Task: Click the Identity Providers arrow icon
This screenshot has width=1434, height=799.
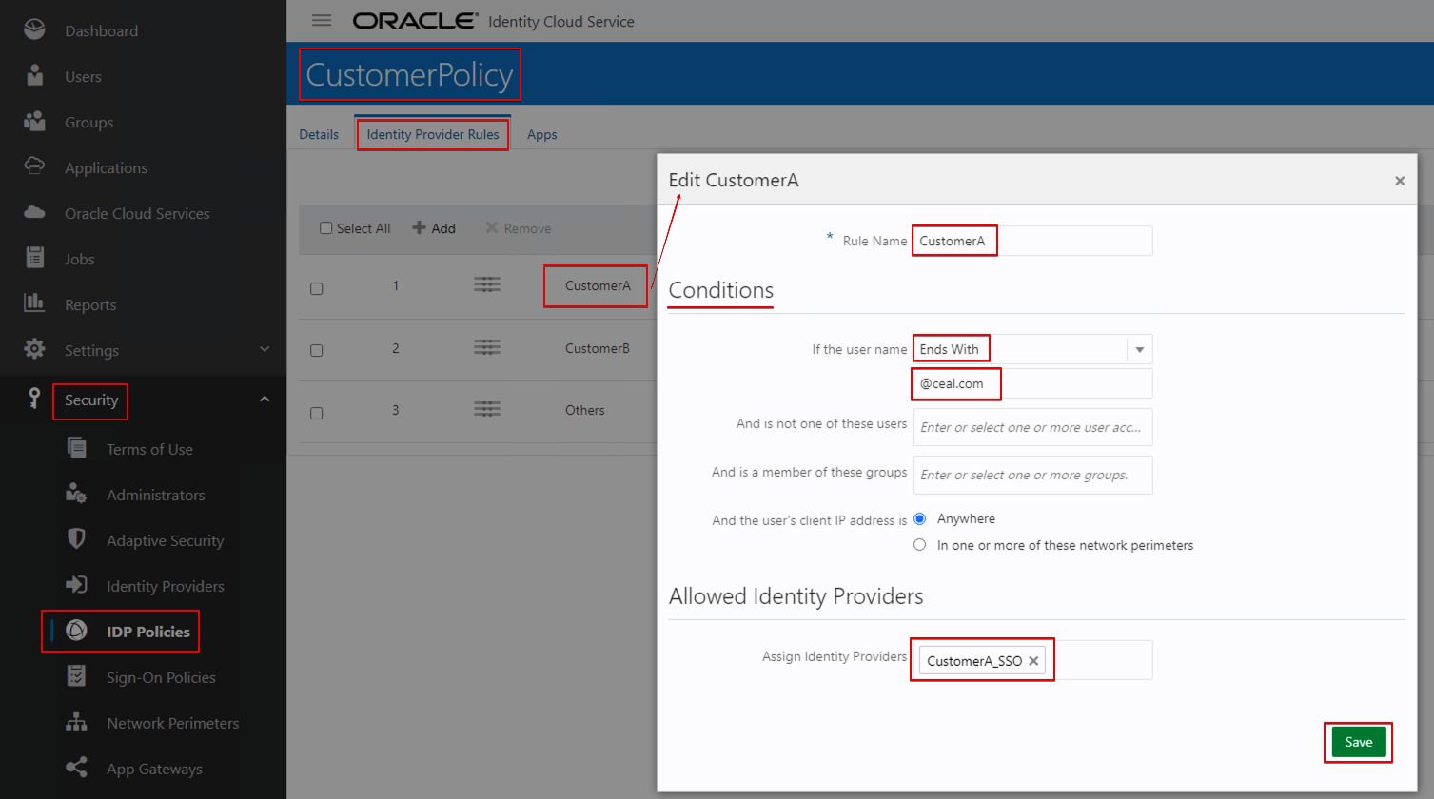Action: pyautogui.click(x=76, y=585)
